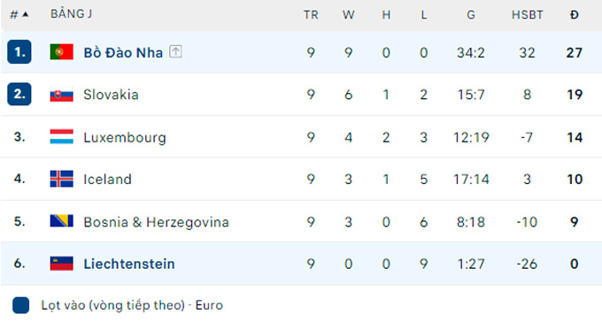Click the blue Euro qualification legend swatch

click(20, 305)
